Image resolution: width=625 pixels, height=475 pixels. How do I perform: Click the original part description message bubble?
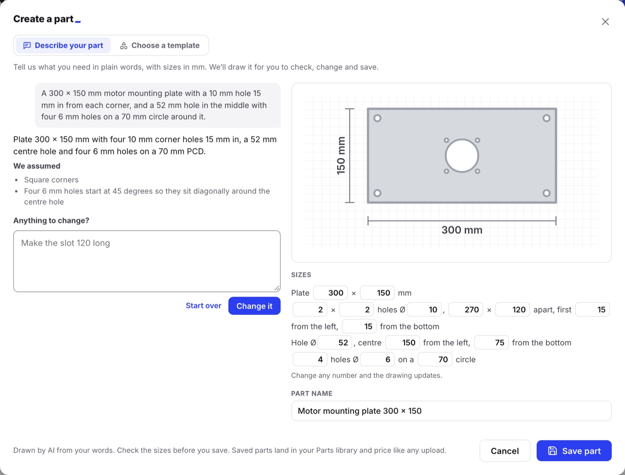point(158,105)
